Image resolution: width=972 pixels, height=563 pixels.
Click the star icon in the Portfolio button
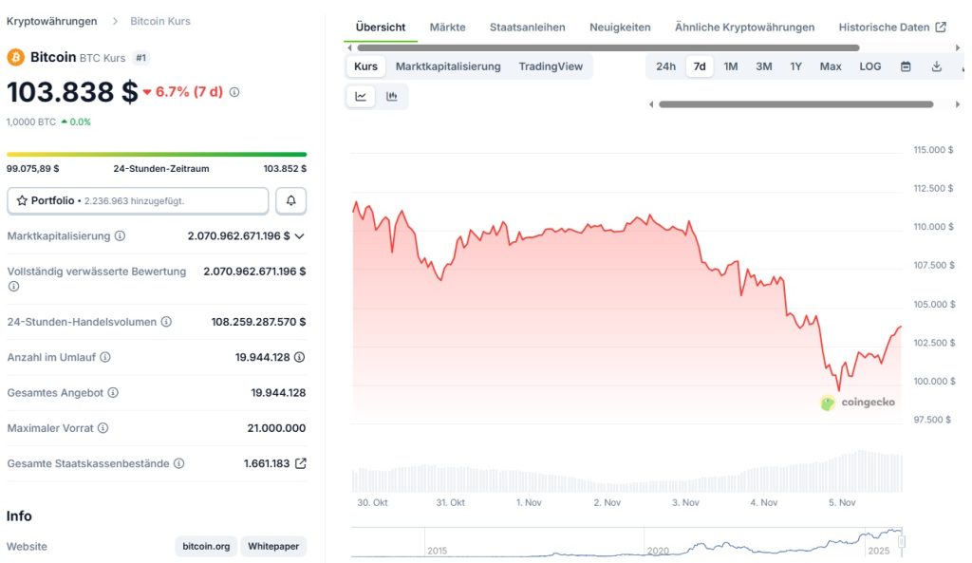coord(21,200)
